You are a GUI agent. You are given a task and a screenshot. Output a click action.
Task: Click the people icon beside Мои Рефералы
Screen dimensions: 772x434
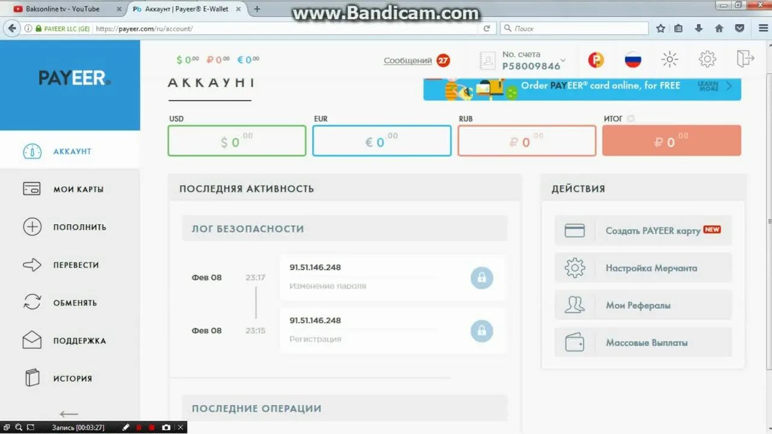coord(575,305)
